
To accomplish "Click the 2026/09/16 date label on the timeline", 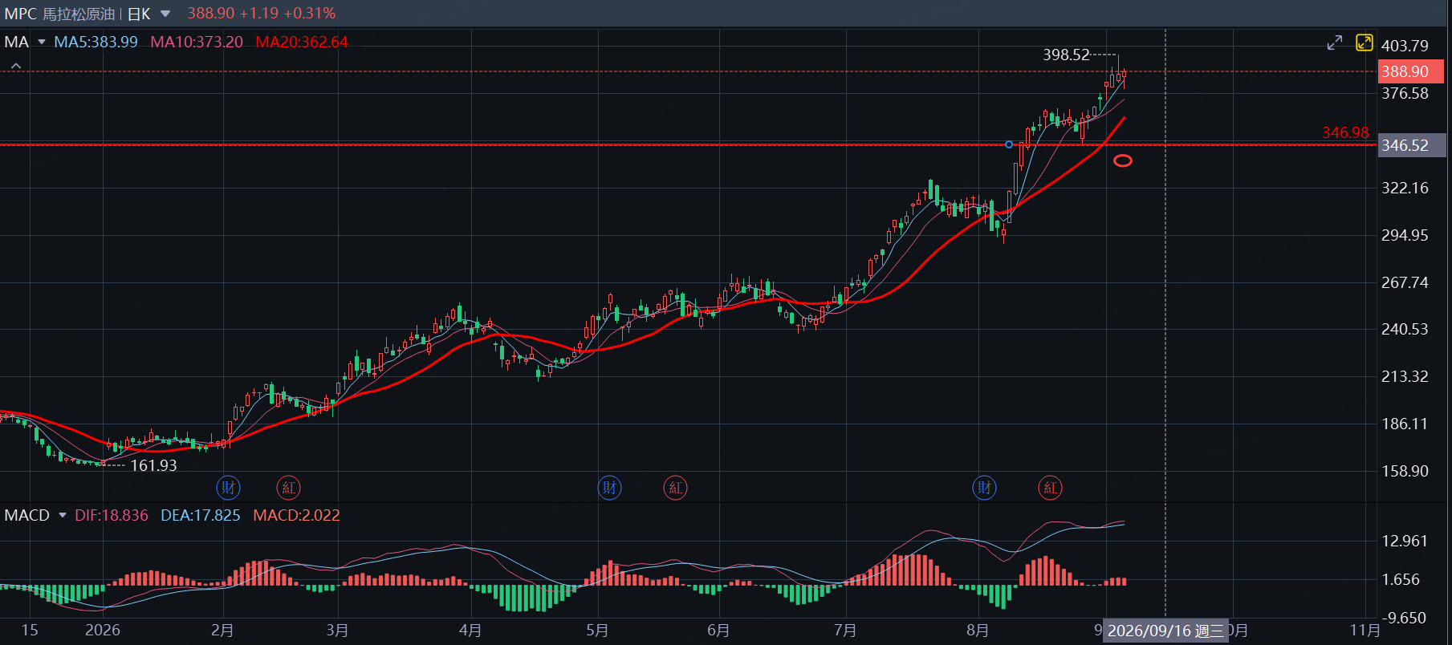I will pyautogui.click(x=1165, y=631).
